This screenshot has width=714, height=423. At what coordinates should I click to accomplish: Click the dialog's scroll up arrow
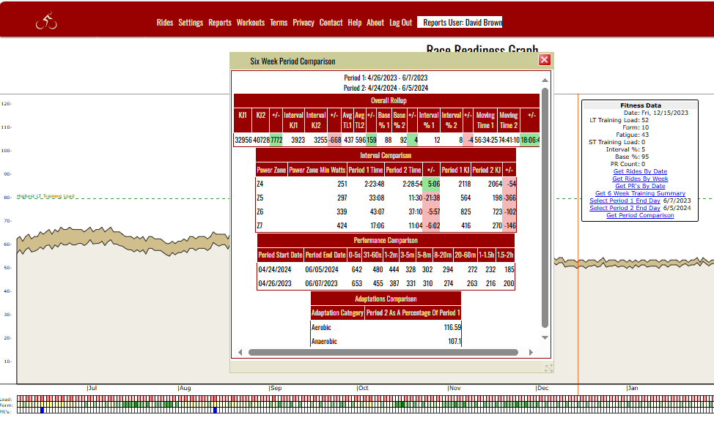click(x=545, y=80)
